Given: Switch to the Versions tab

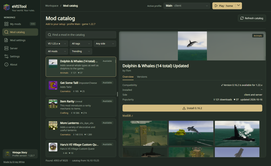Looking at the screenshot, I should [142, 77].
